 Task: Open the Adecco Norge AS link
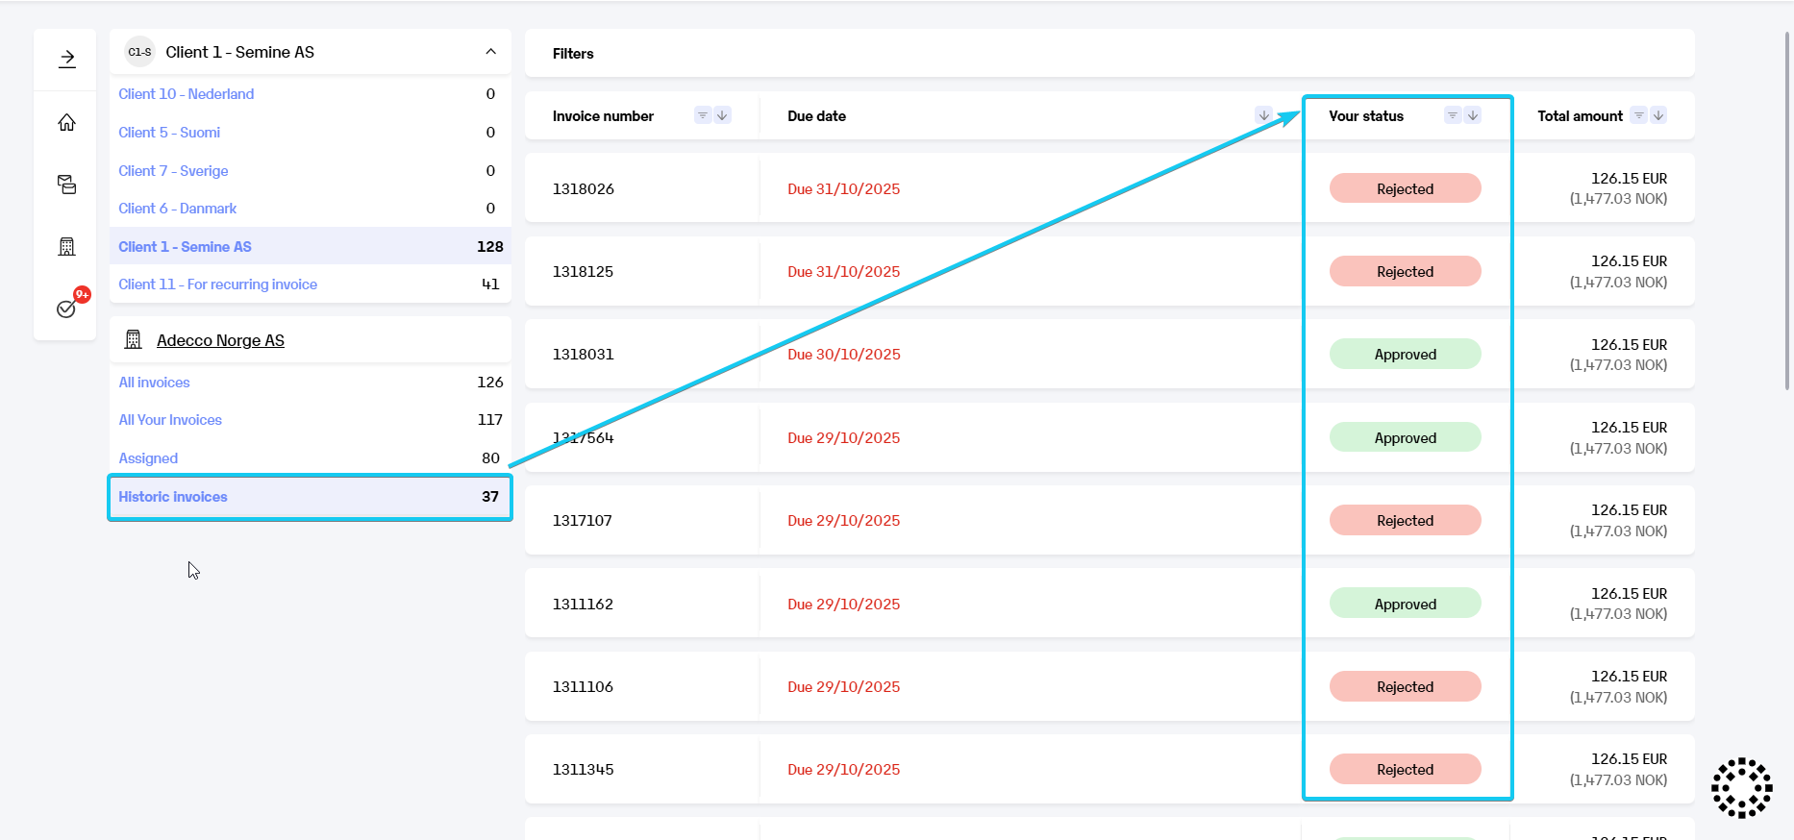[220, 340]
